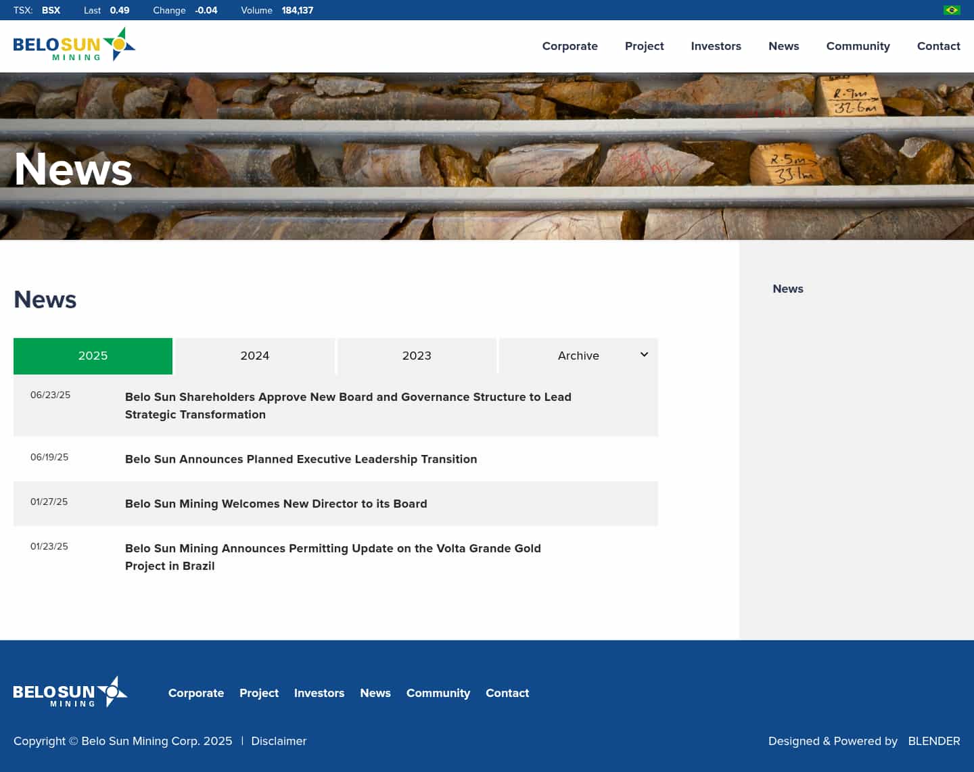Switch to the 2024 news tab
Screen dimensions: 974x772
(255, 356)
